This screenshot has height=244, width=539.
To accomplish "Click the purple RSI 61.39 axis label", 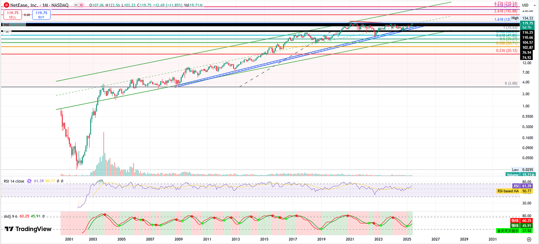I will click(x=523, y=186).
